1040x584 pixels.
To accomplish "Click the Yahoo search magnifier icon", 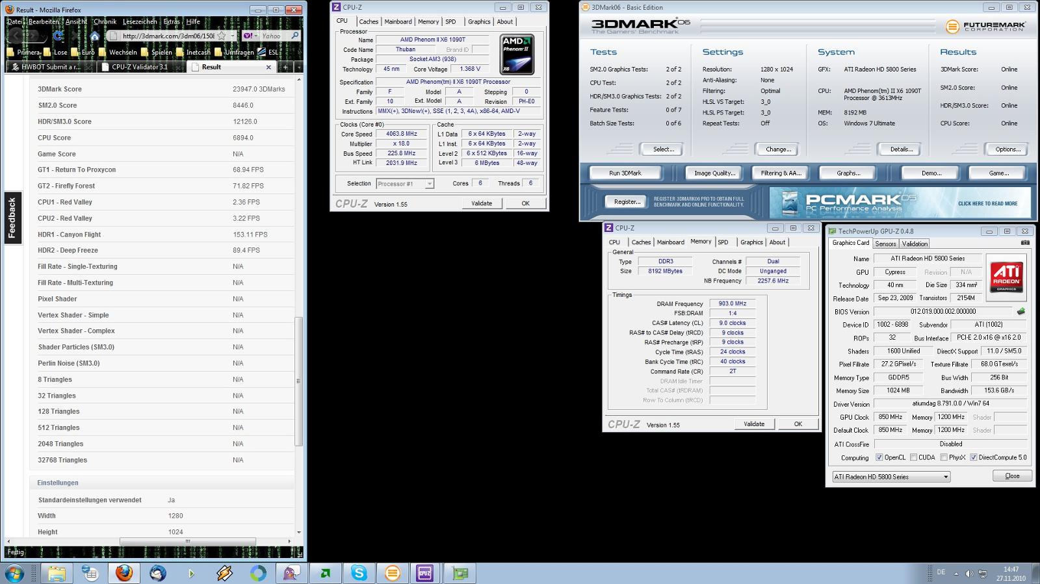I will click(x=294, y=36).
